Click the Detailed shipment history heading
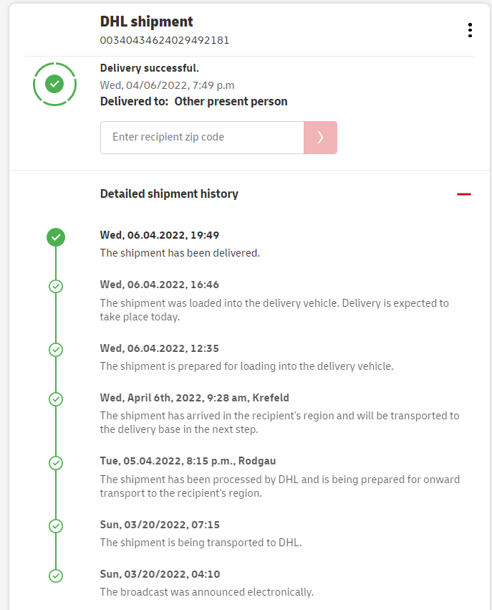 coord(169,194)
